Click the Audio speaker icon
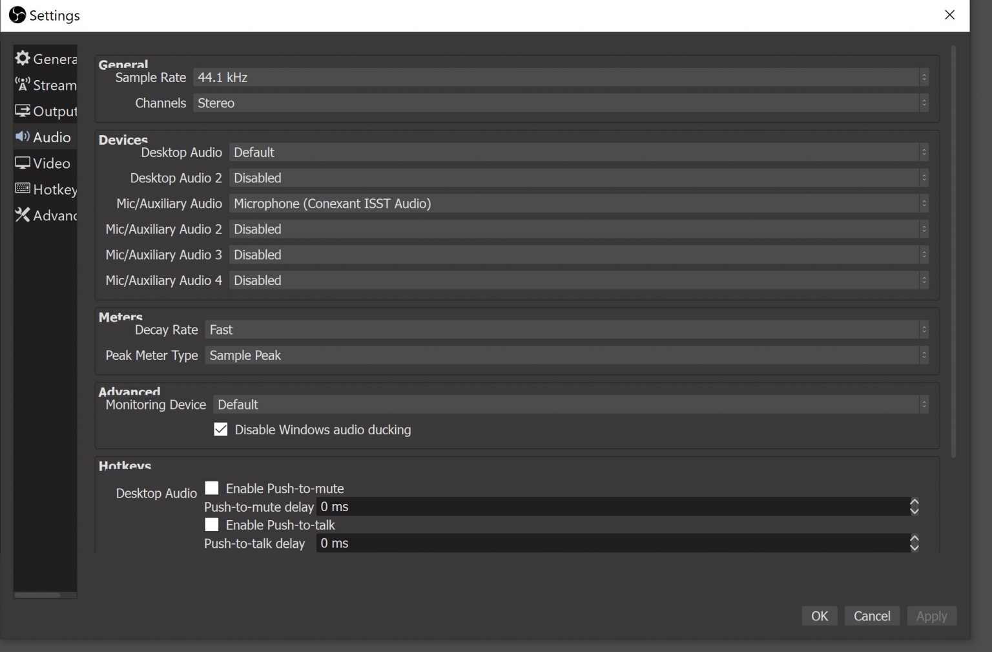The width and height of the screenshot is (992, 652). [x=23, y=137]
